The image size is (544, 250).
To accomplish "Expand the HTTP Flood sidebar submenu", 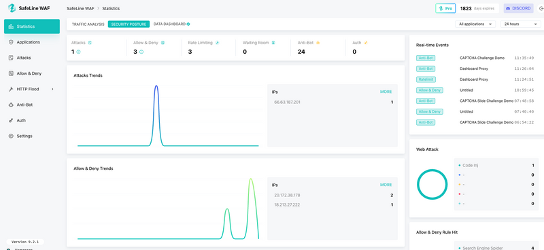I will click(x=52, y=89).
